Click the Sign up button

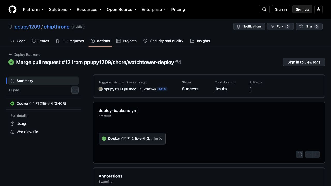point(302,9)
